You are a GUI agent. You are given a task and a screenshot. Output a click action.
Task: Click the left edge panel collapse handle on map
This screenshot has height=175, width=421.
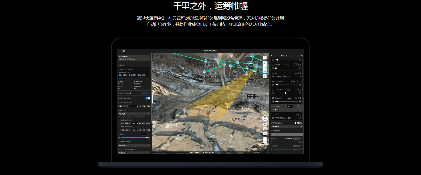pos(153,99)
